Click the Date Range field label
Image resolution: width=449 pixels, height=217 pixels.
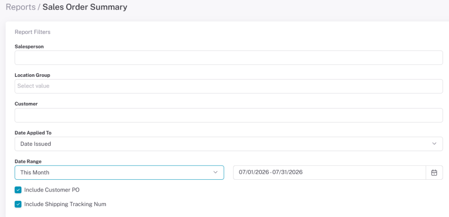point(28,161)
